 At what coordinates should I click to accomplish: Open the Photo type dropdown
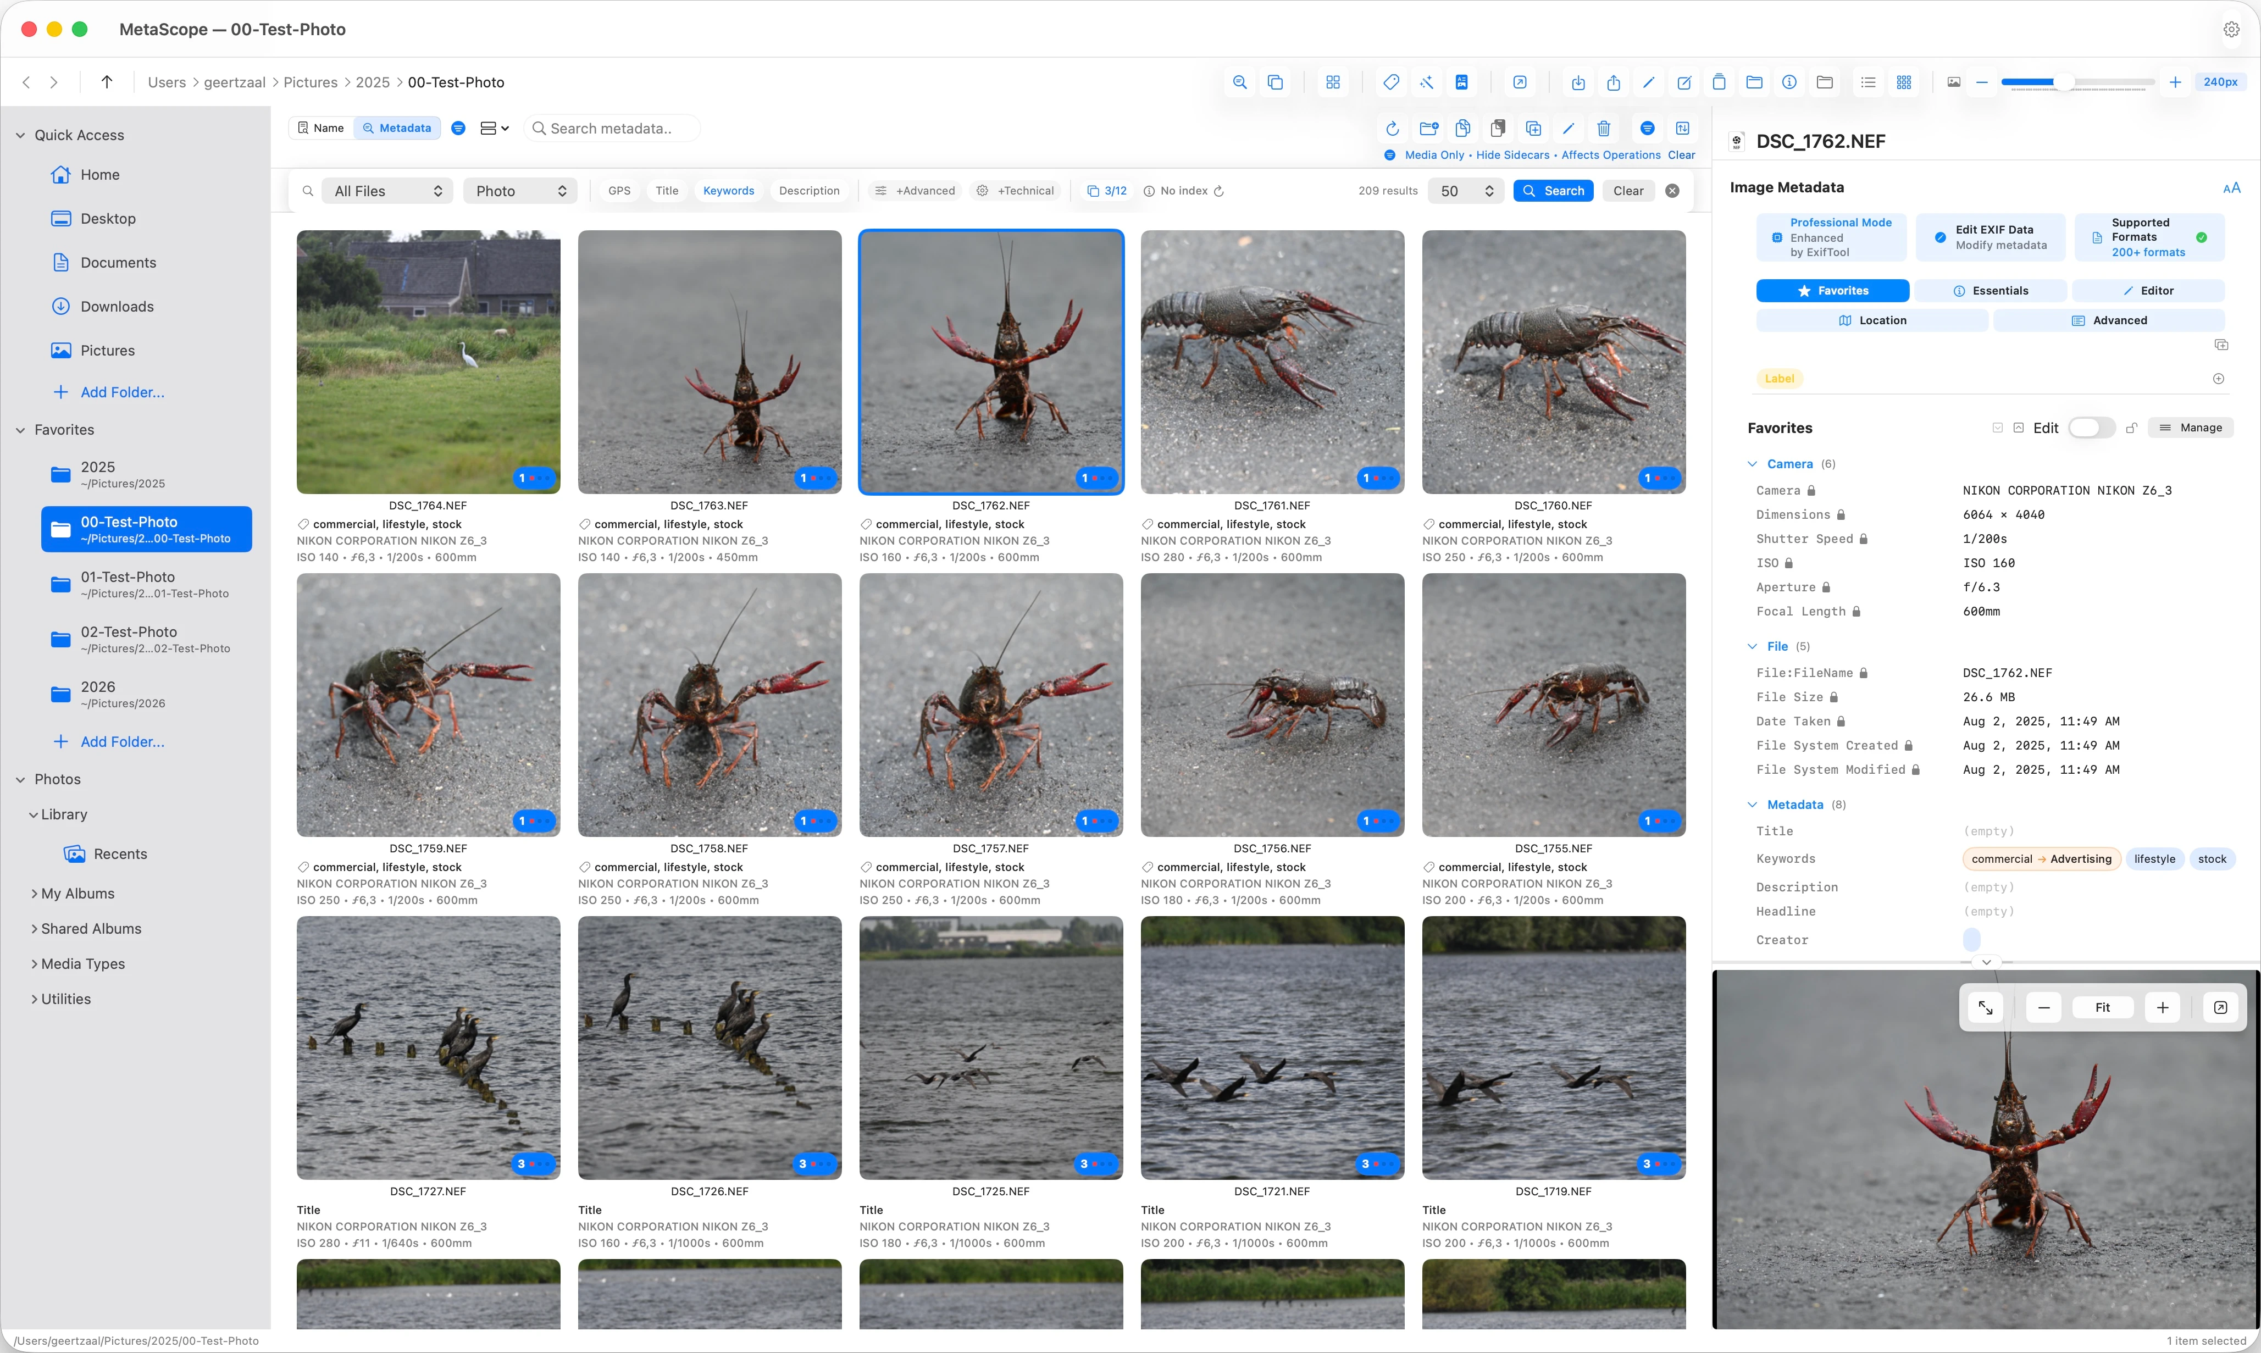520,191
